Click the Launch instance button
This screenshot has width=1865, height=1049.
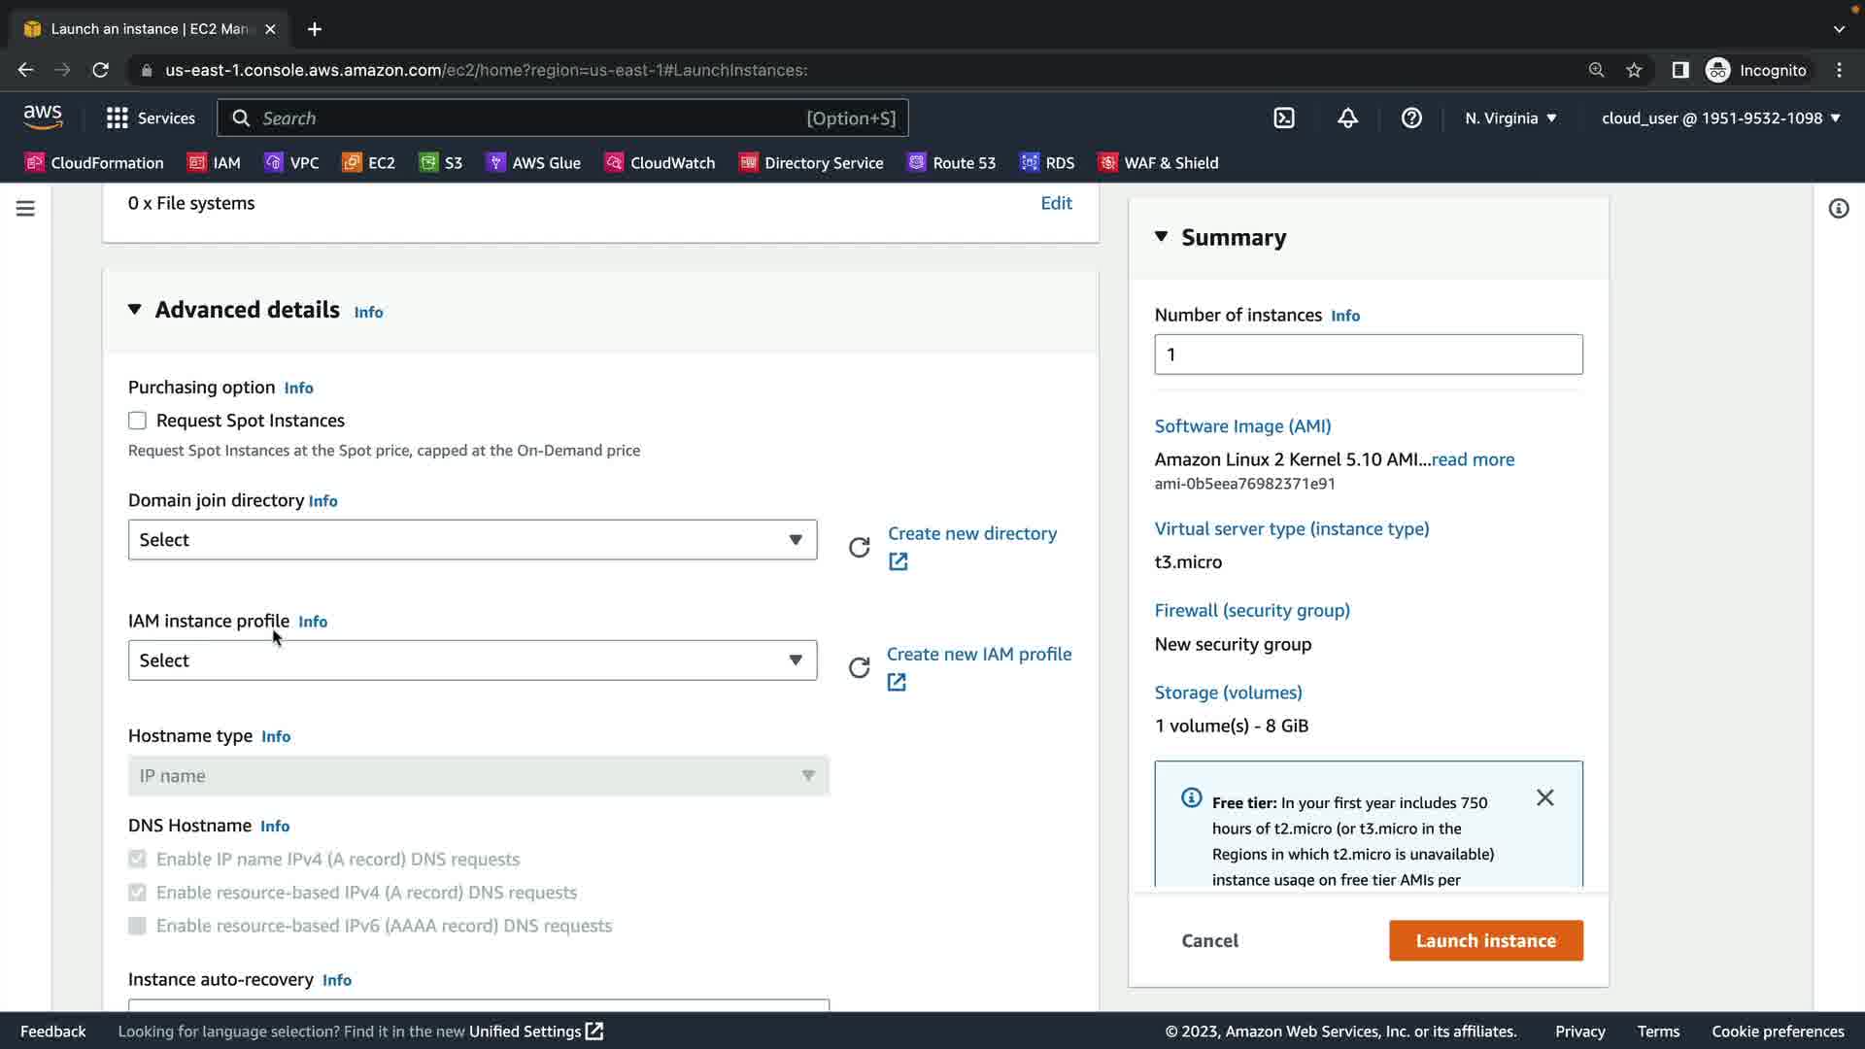(x=1485, y=940)
